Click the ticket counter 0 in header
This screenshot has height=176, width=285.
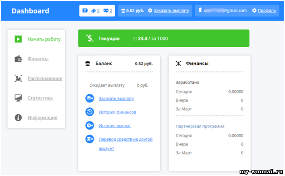[98, 11]
